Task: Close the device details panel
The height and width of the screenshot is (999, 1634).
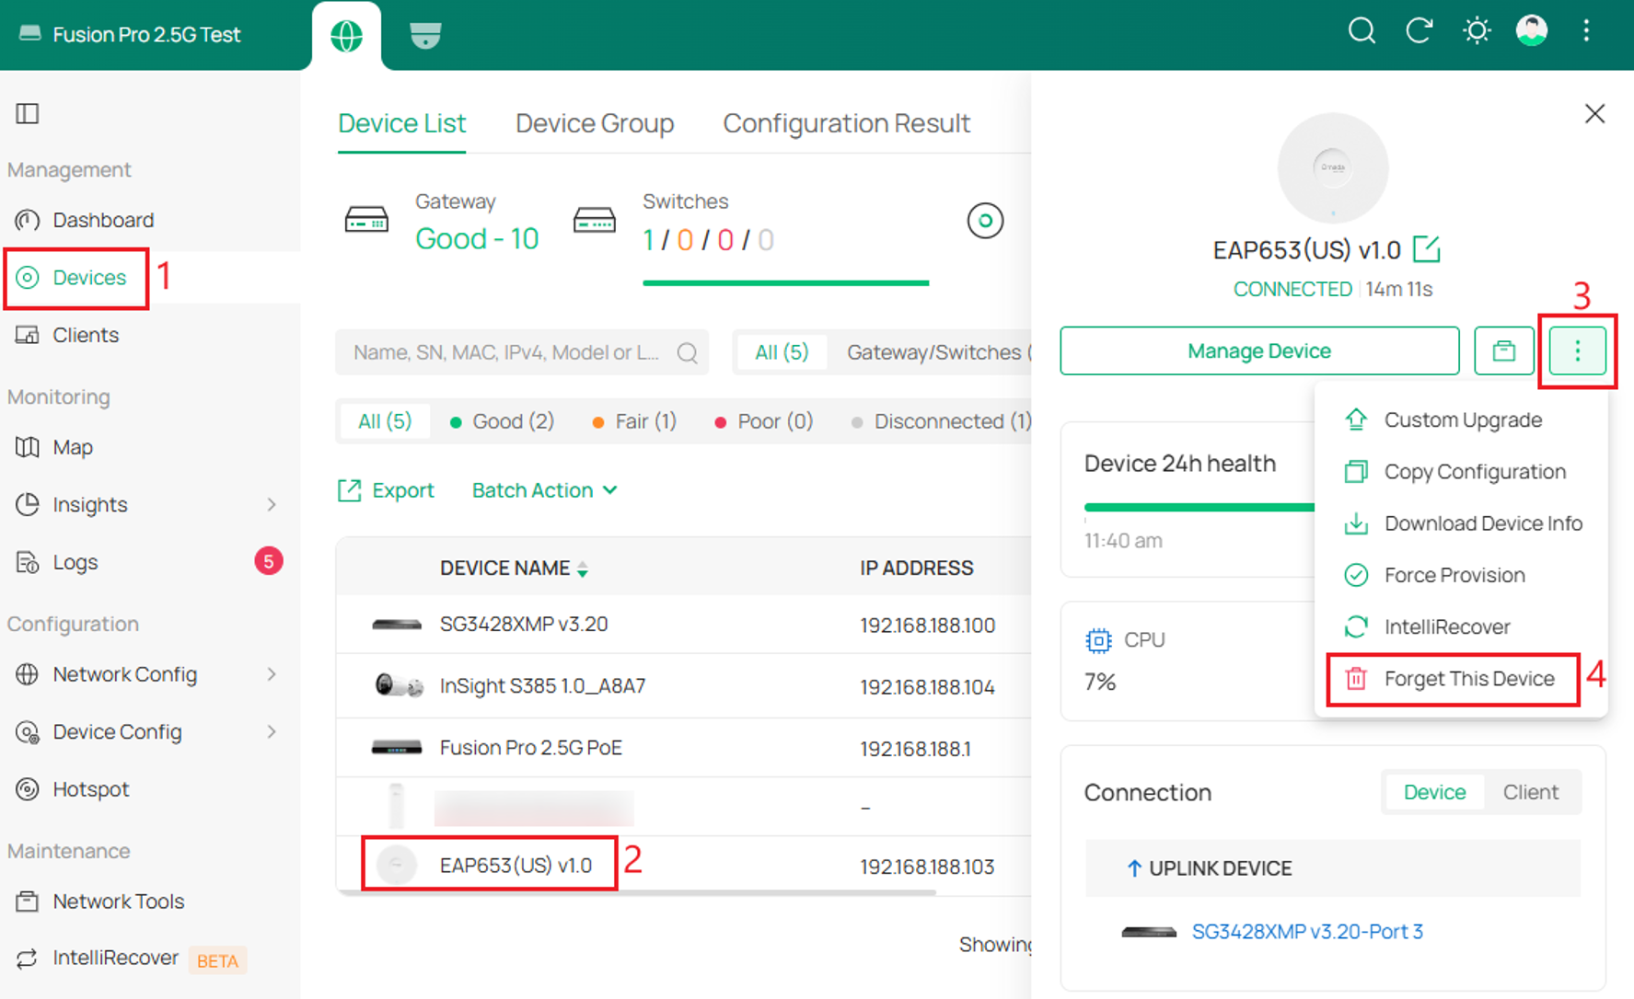Action: pyautogui.click(x=1594, y=114)
